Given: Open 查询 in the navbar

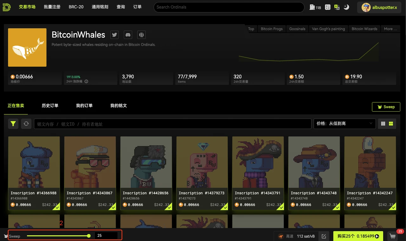Looking at the screenshot, I should 121,7.
